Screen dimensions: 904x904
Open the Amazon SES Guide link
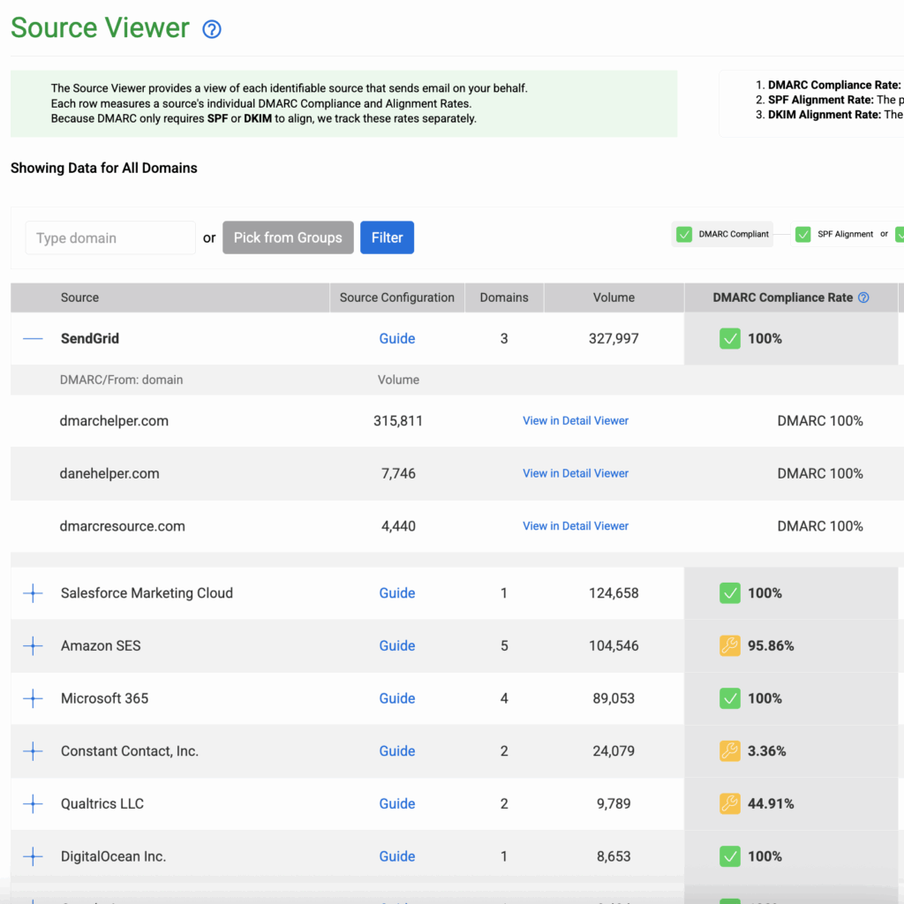coord(396,645)
